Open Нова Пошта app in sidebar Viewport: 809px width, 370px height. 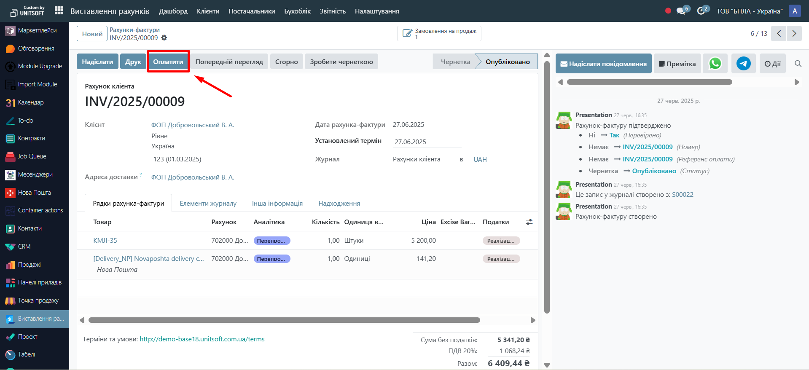[34, 193]
